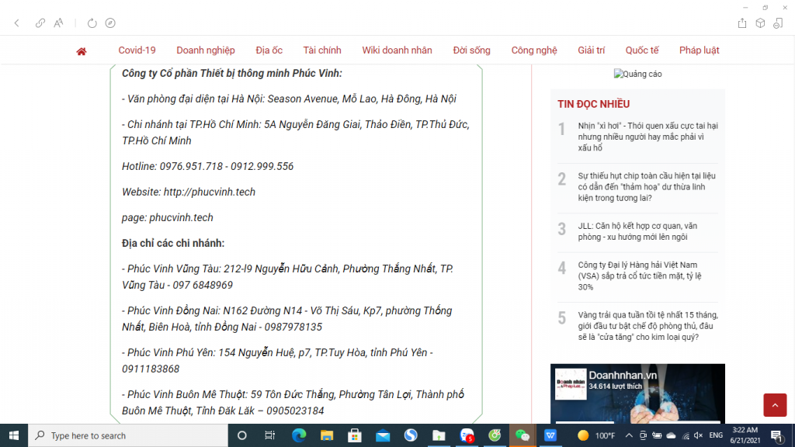Click the OneDrive cloud tray icon
795x447 pixels.
(x=671, y=435)
